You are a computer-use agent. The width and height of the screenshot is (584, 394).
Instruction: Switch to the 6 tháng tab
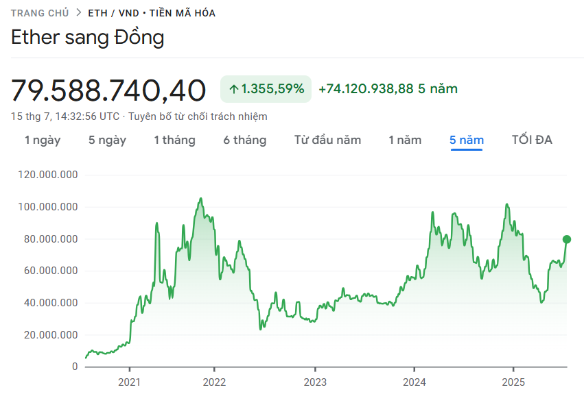[x=244, y=140]
